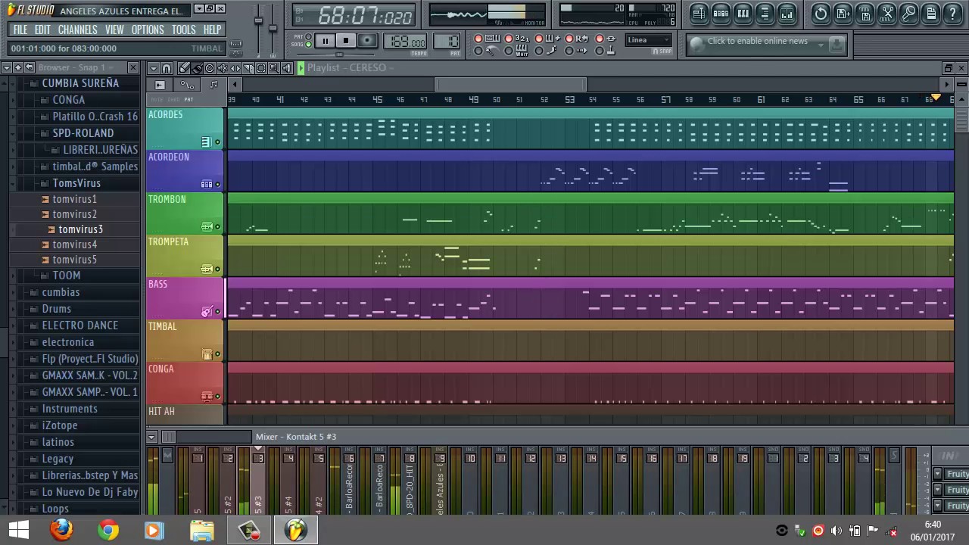Click the question mark help icon
The image size is (969, 545).
click(x=953, y=14)
